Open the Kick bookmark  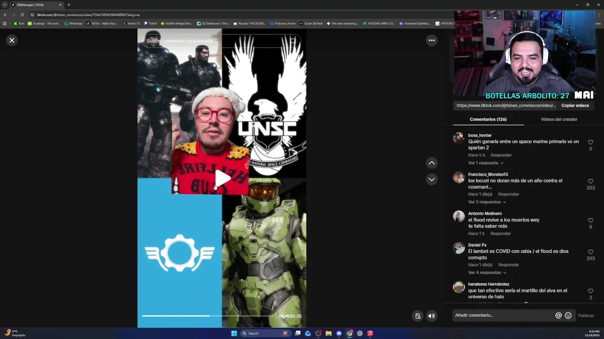19,23
